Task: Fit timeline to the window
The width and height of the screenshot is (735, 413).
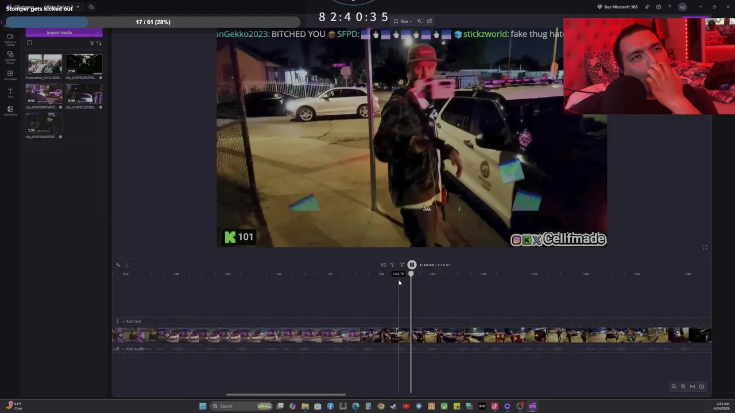Action: coord(692,387)
